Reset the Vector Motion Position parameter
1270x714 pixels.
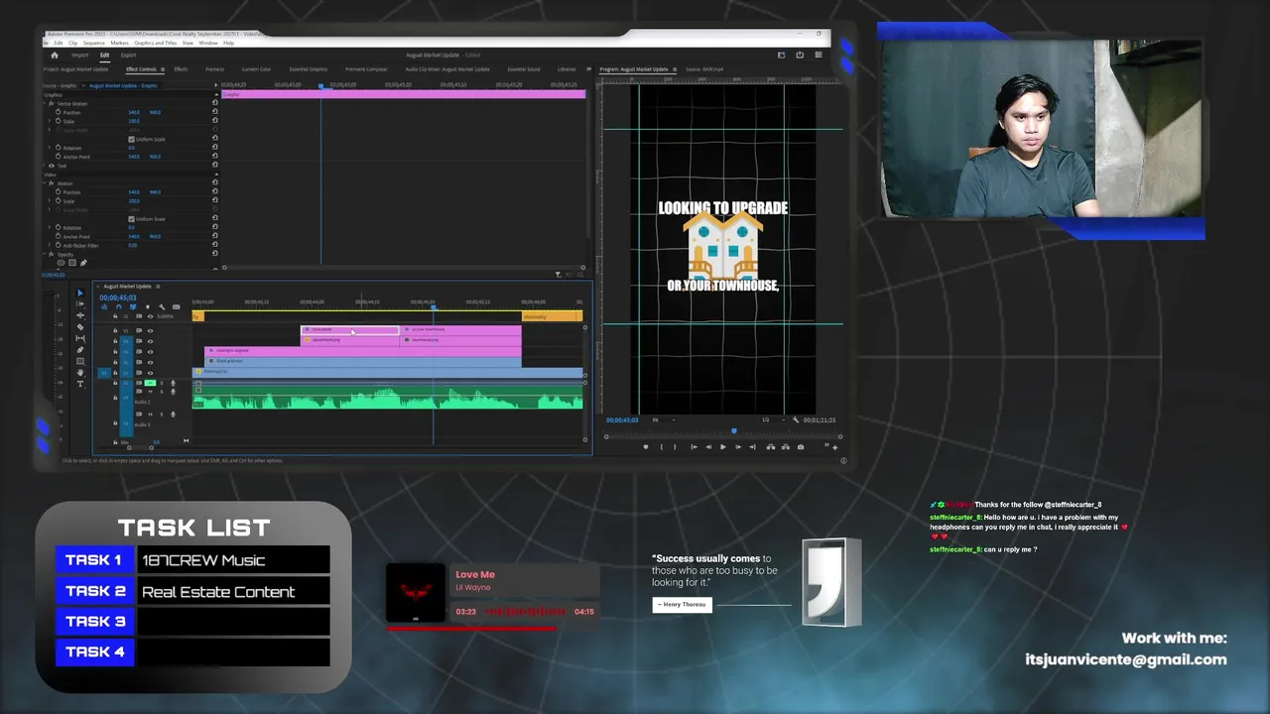click(215, 111)
